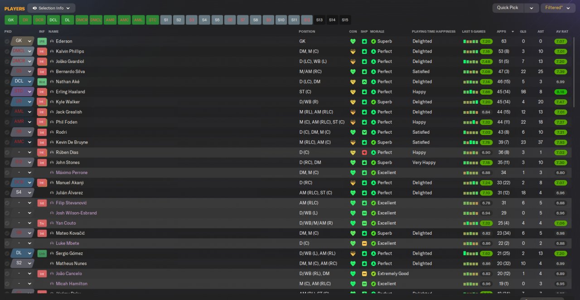Click Kyle Walker's condition heart icon
Screen dimensions: 580x300
pos(353,102)
